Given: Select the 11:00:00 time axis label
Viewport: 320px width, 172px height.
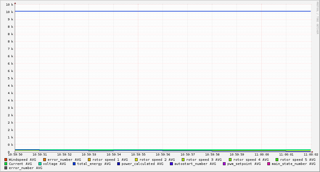Looking at the screenshot, I should tap(261, 154).
